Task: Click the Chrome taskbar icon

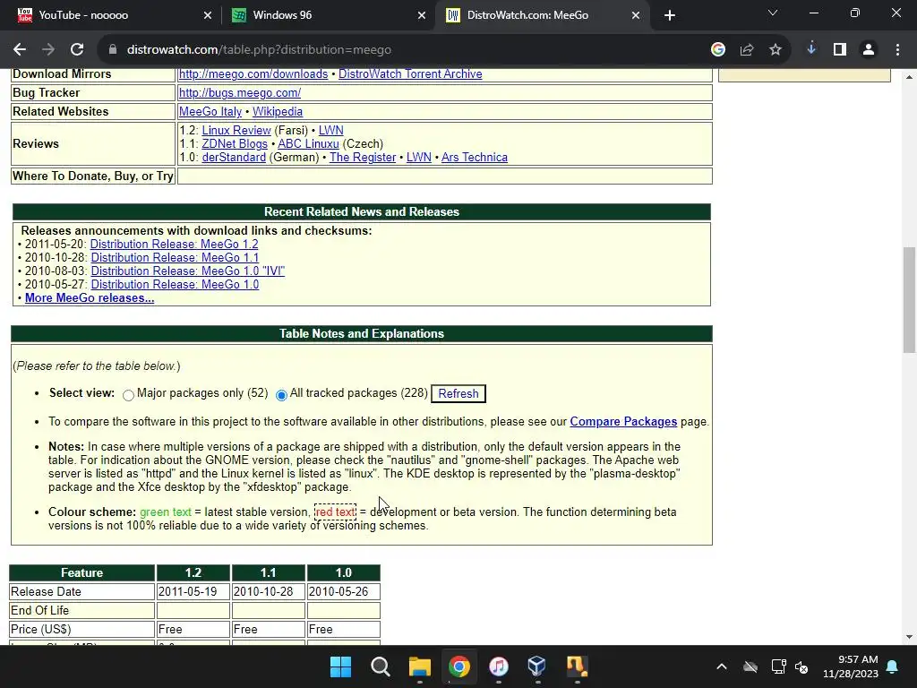Action: [x=459, y=666]
